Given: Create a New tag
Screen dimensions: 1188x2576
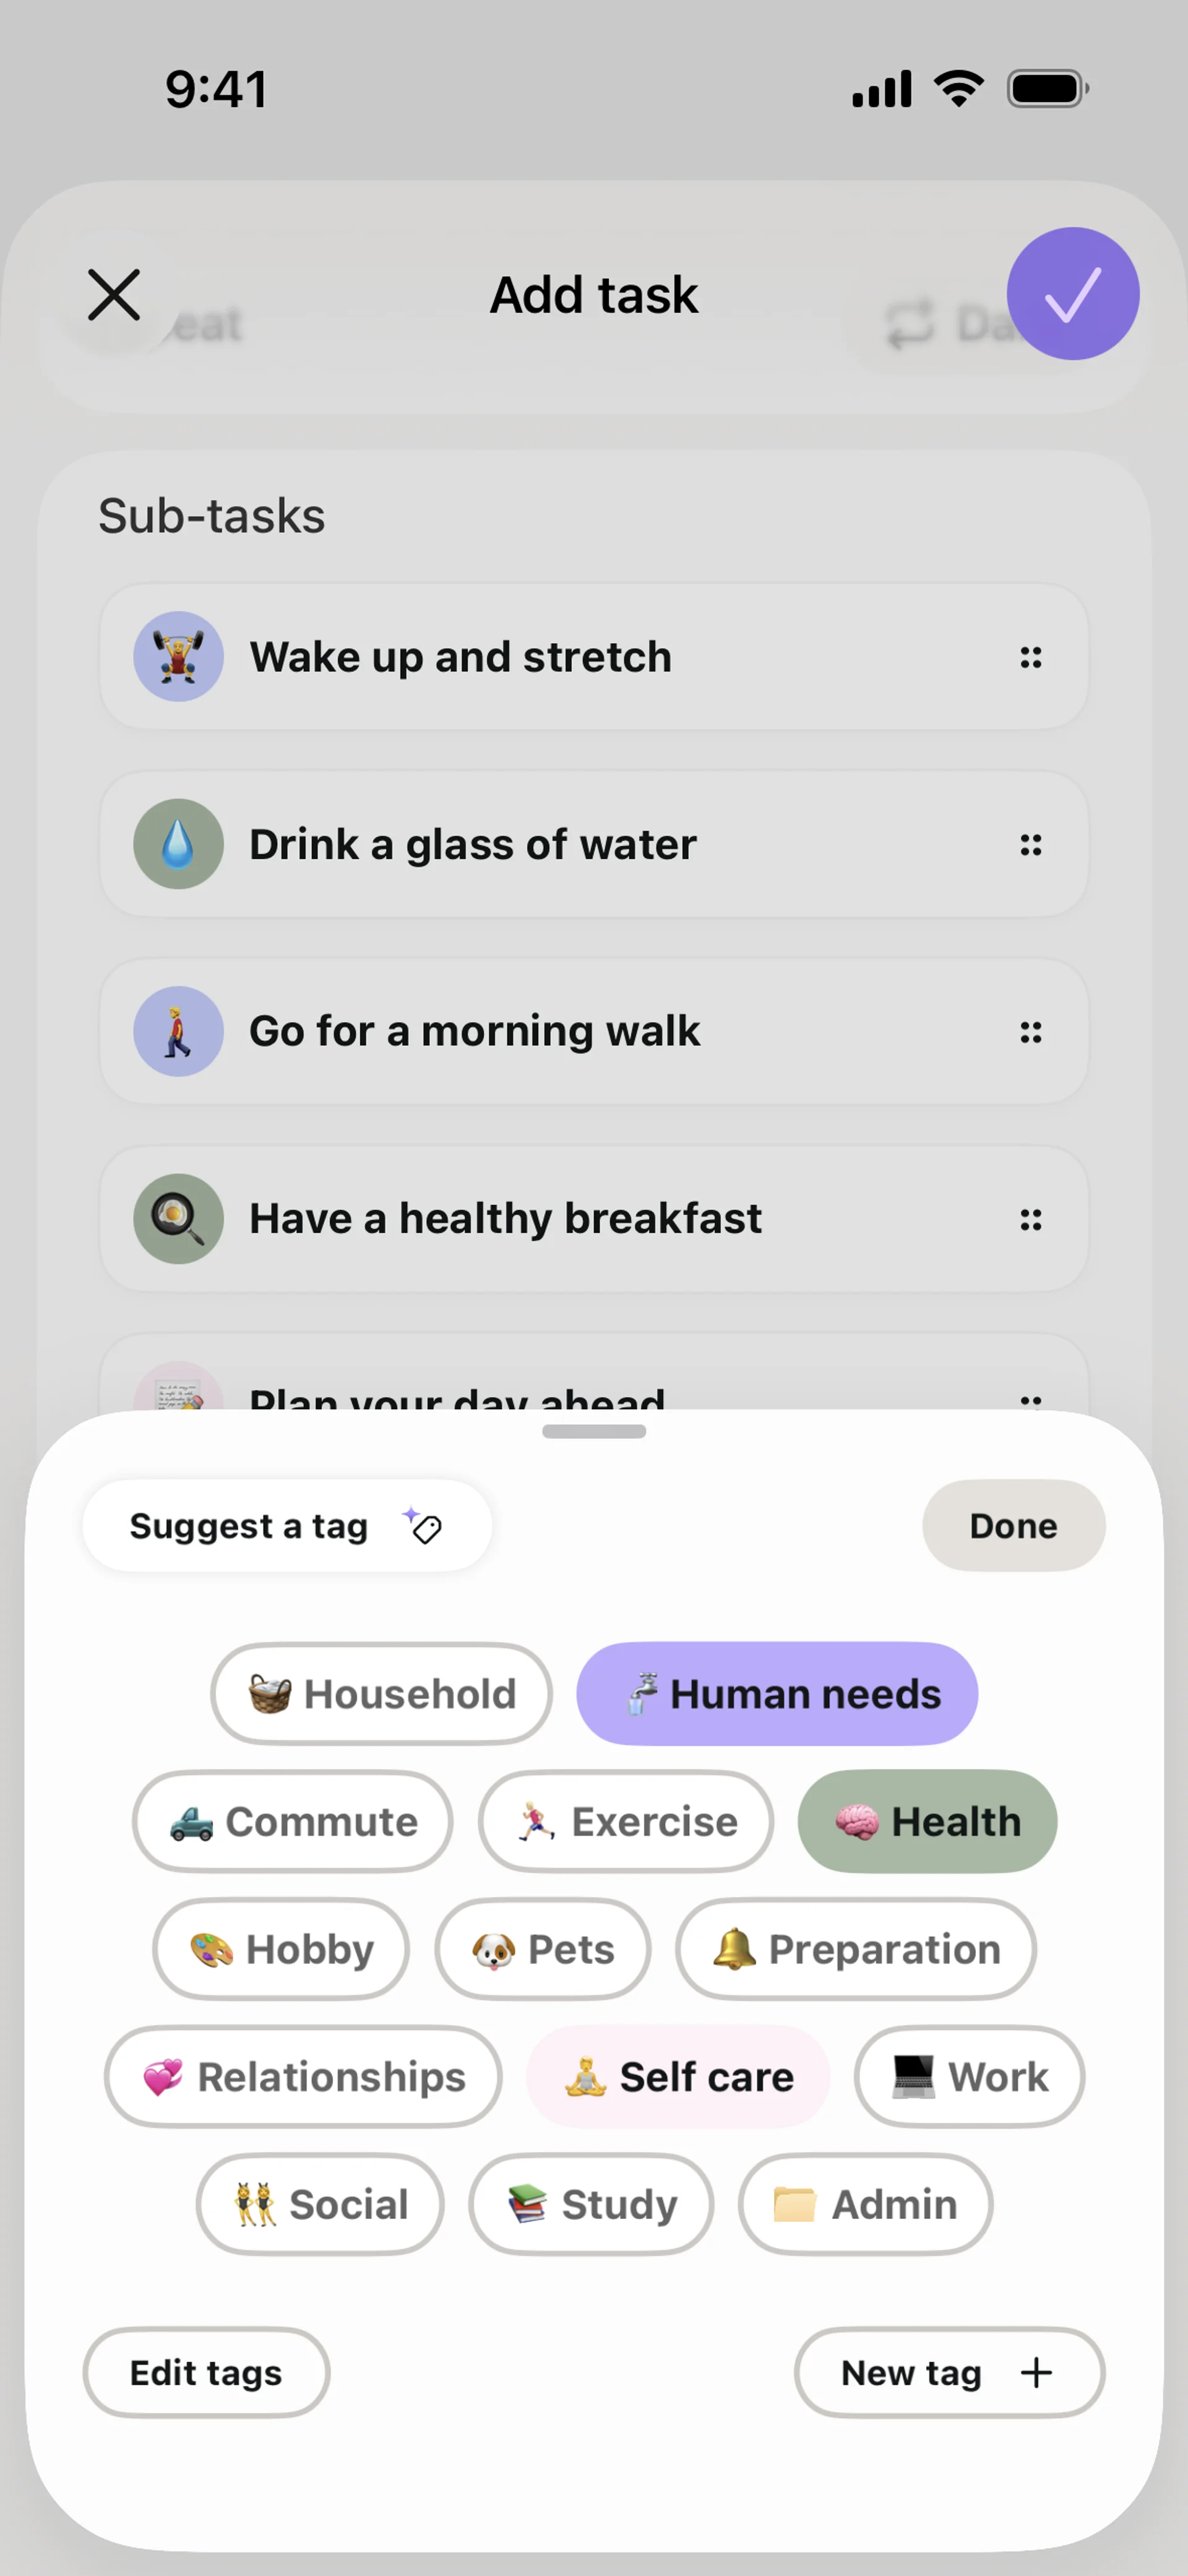Looking at the screenshot, I should [948, 2372].
